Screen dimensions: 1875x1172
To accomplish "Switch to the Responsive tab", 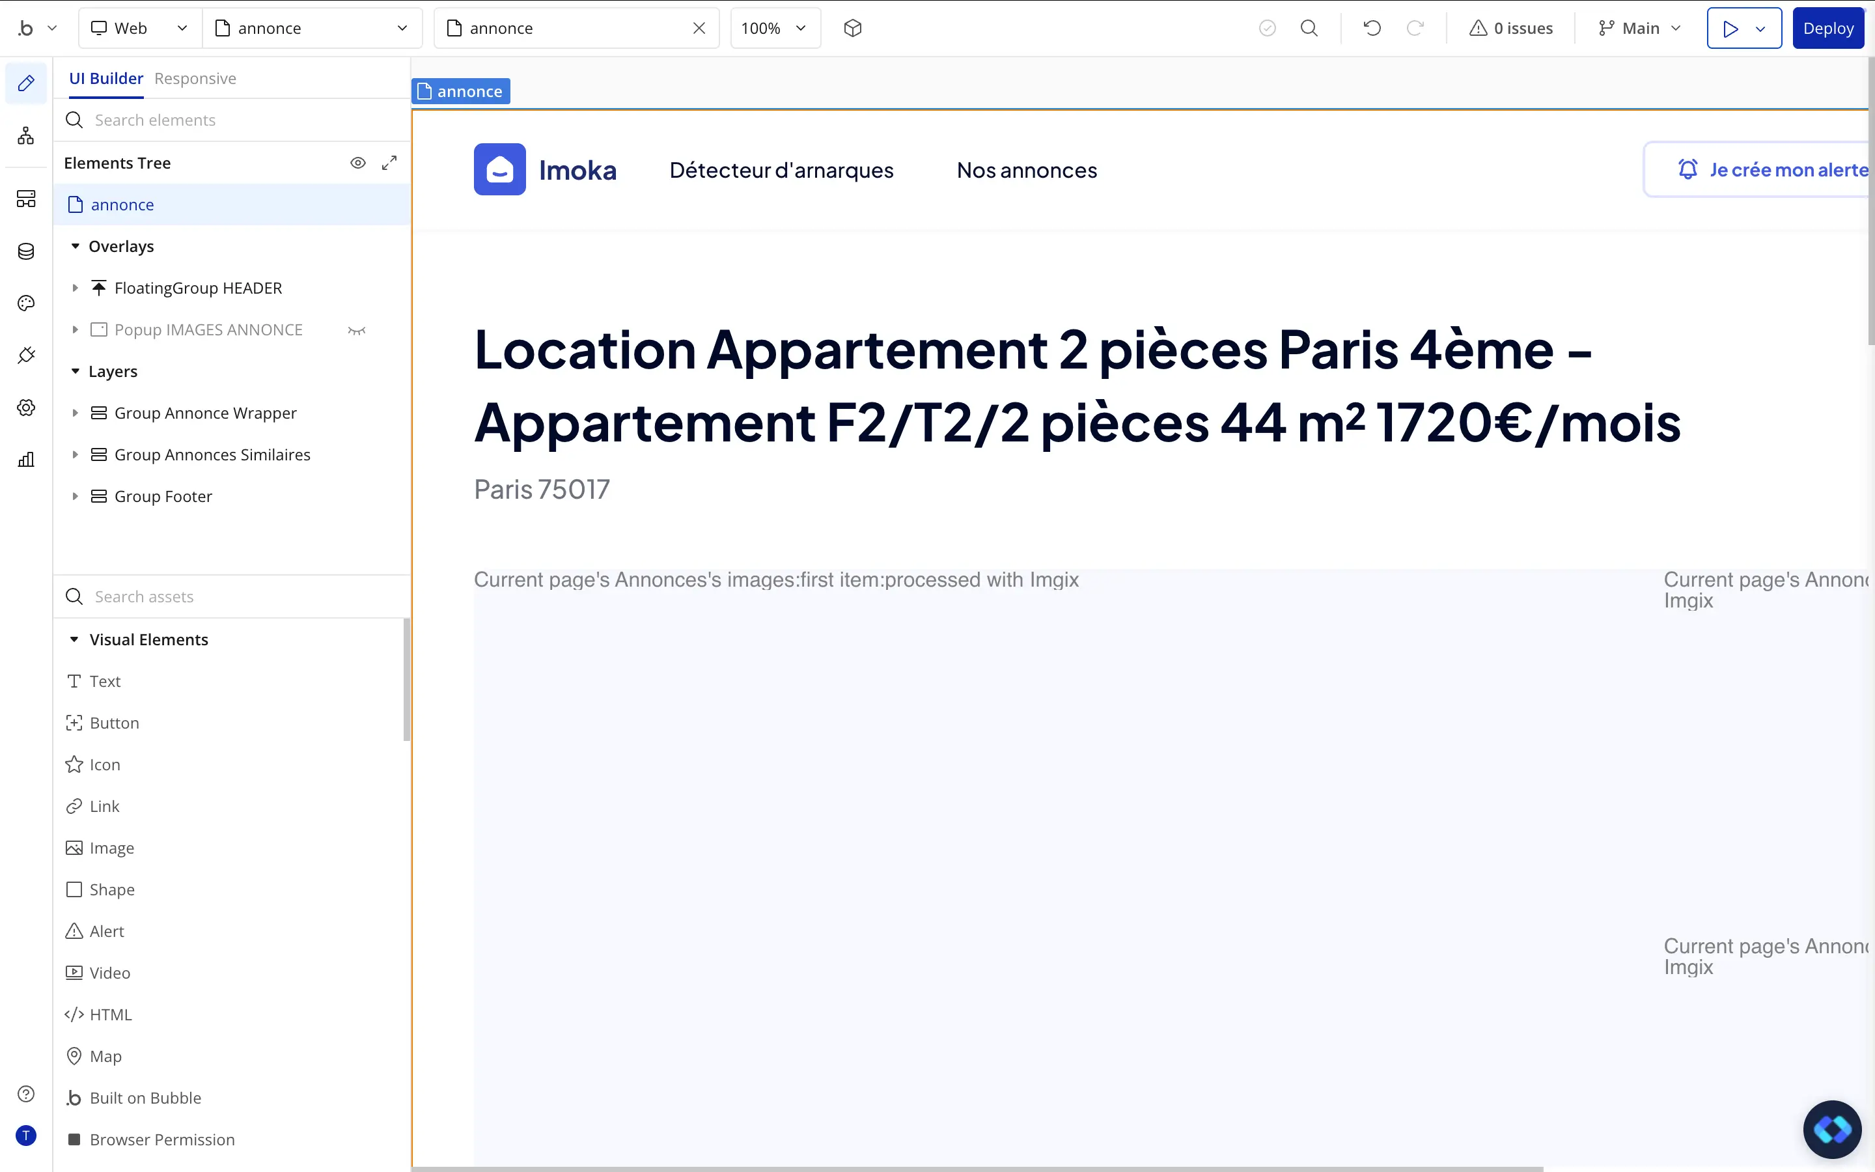I will pos(195,78).
